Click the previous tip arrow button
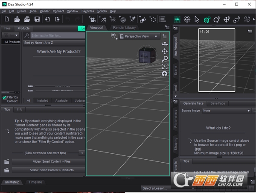256x193 pixels. point(82,153)
